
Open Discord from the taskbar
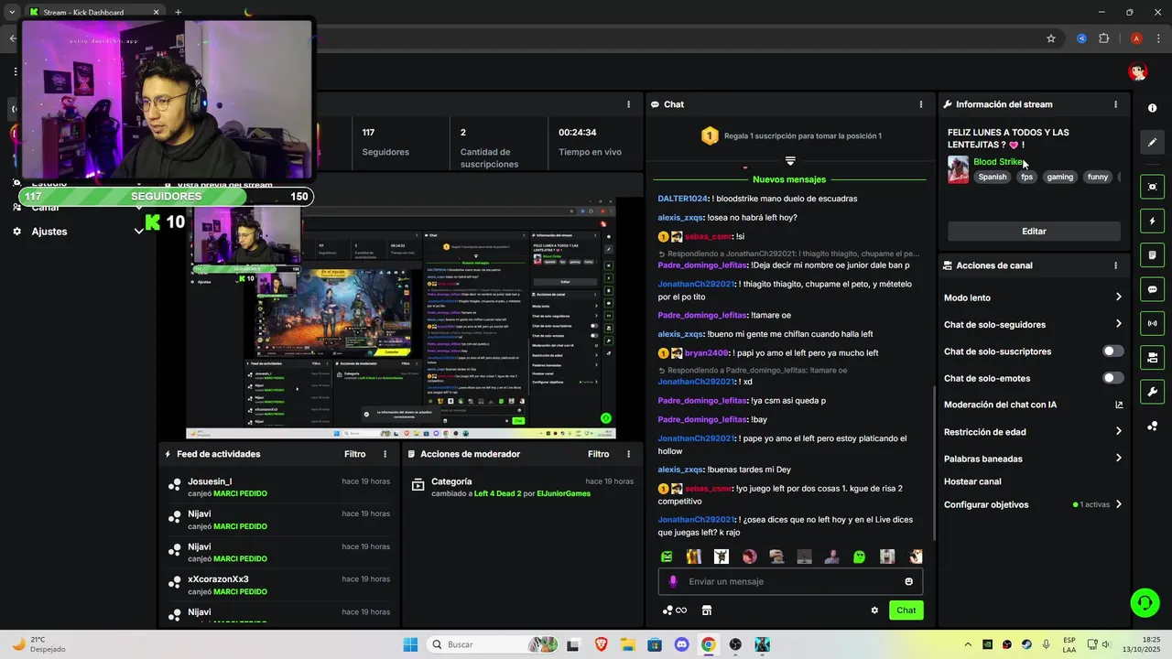681,644
